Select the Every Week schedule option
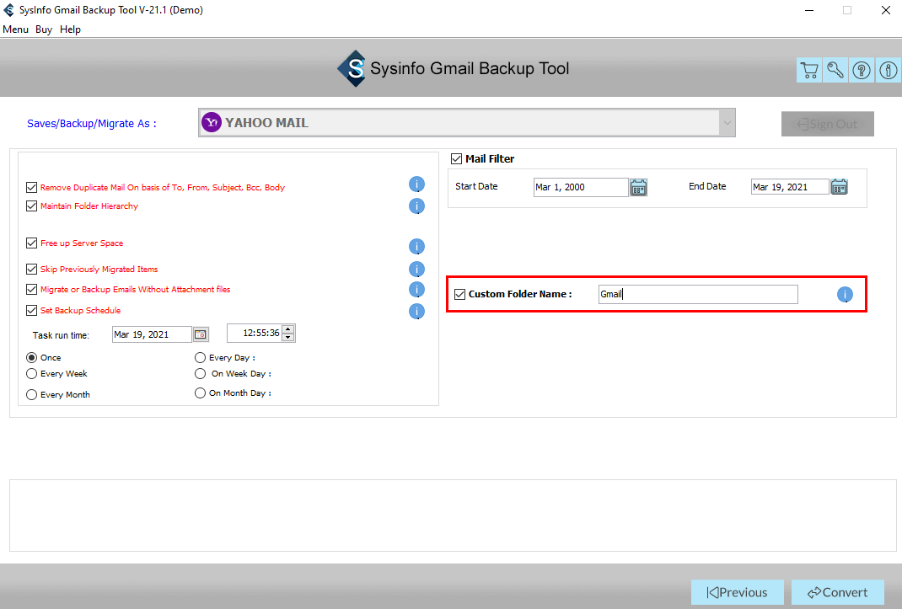 click(x=32, y=374)
